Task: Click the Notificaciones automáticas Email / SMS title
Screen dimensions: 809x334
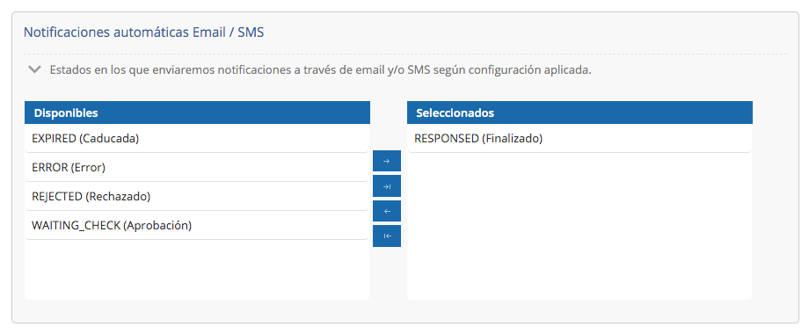Action: tap(144, 33)
